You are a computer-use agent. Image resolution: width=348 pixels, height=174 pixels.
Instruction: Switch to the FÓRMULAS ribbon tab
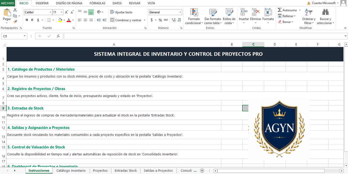[x=97, y=3]
